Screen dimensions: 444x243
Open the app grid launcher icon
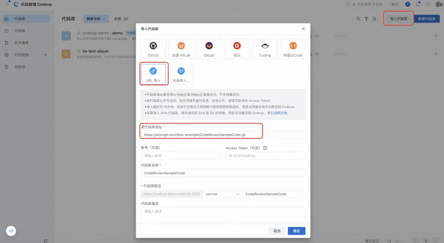coord(6,4)
